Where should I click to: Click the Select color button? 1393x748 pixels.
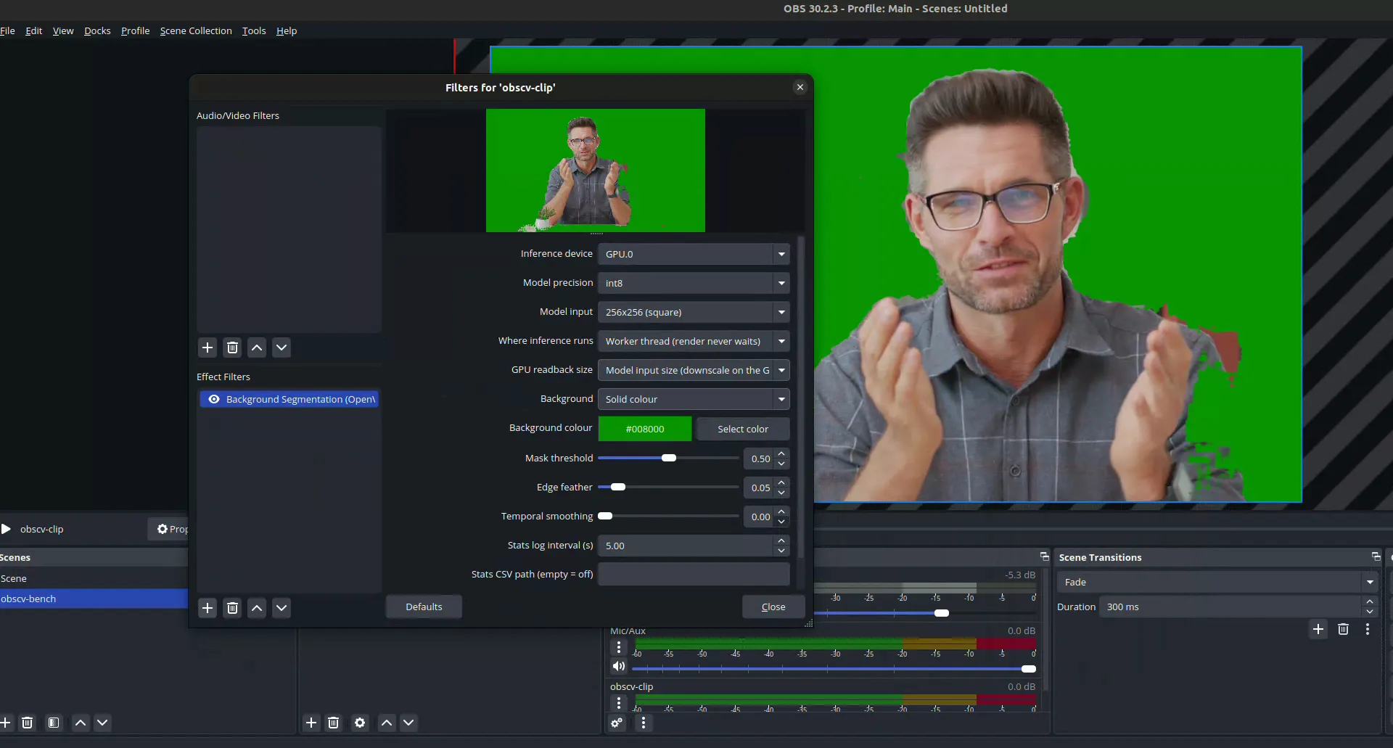tap(743, 429)
